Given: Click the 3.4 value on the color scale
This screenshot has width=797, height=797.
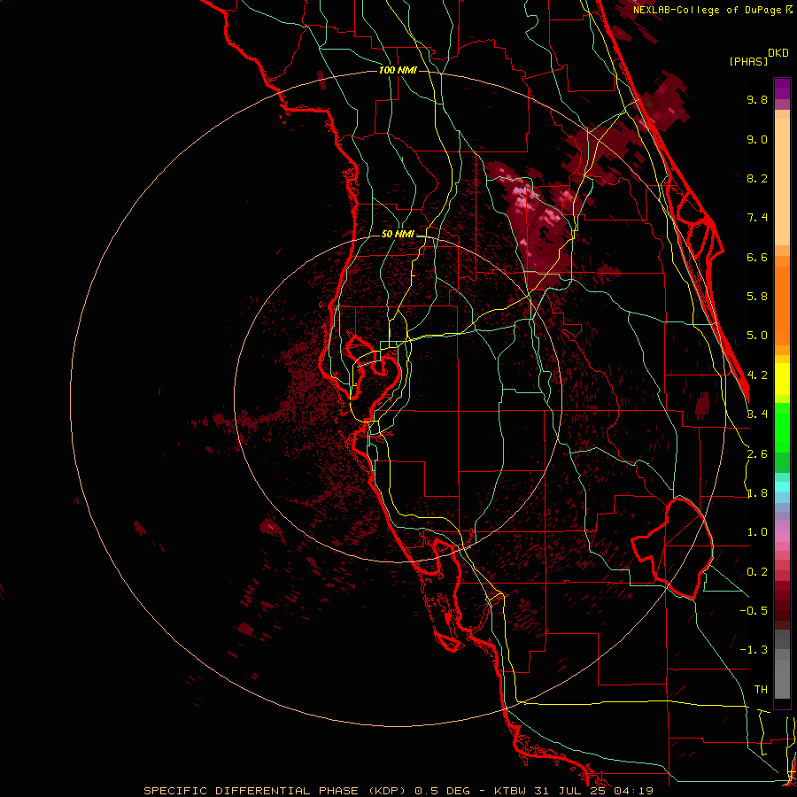Looking at the screenshot, I should pyautogui.click(x=757, y=414).
